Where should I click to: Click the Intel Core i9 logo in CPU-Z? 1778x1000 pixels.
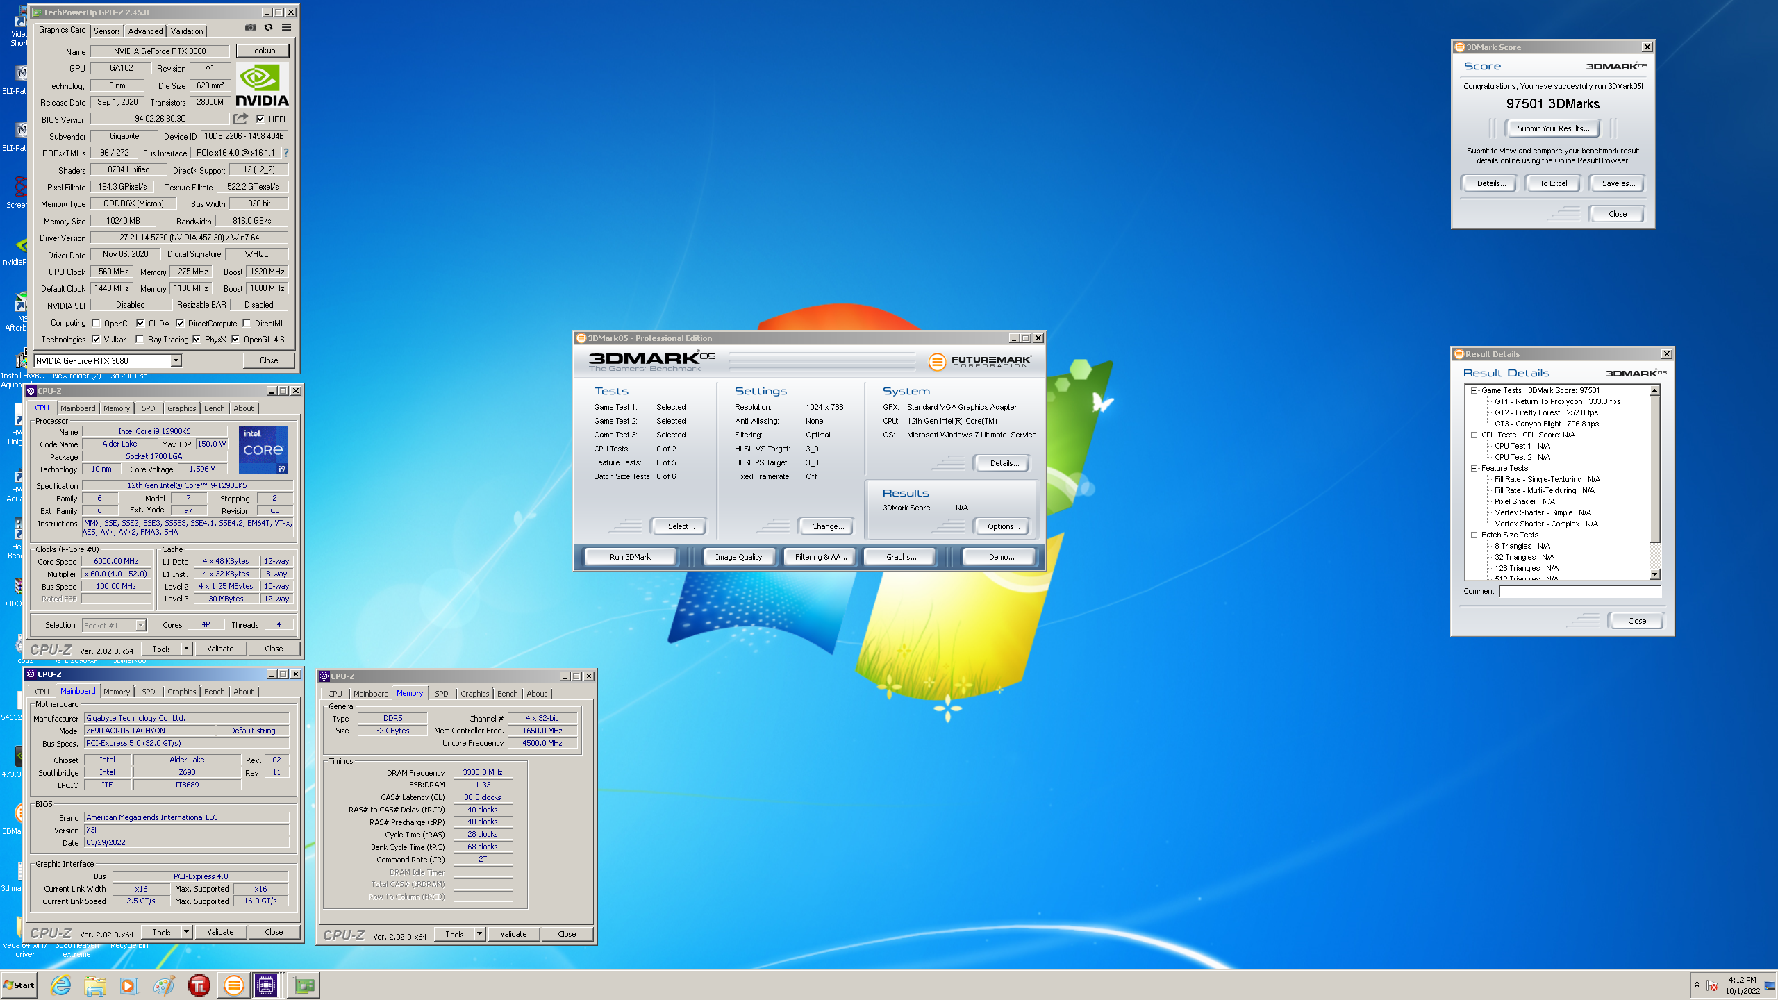click(x=263, y=450)
